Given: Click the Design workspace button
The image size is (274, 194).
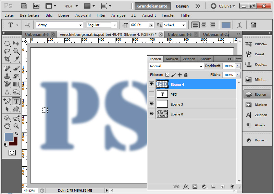Looking at the screenshot, I should tap(182, 6).
